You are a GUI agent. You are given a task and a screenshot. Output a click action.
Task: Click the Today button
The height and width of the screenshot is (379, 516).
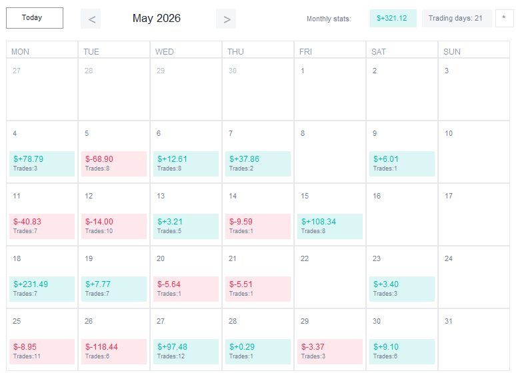tap(35, 18)
